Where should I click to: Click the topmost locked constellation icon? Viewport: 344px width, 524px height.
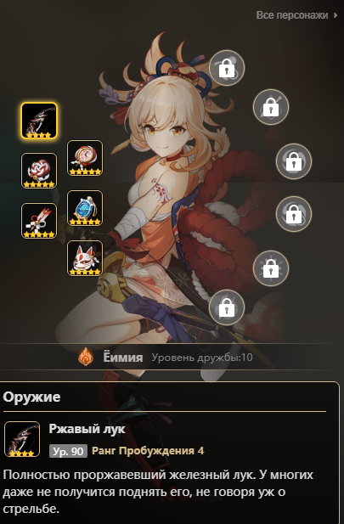(227, 68)
